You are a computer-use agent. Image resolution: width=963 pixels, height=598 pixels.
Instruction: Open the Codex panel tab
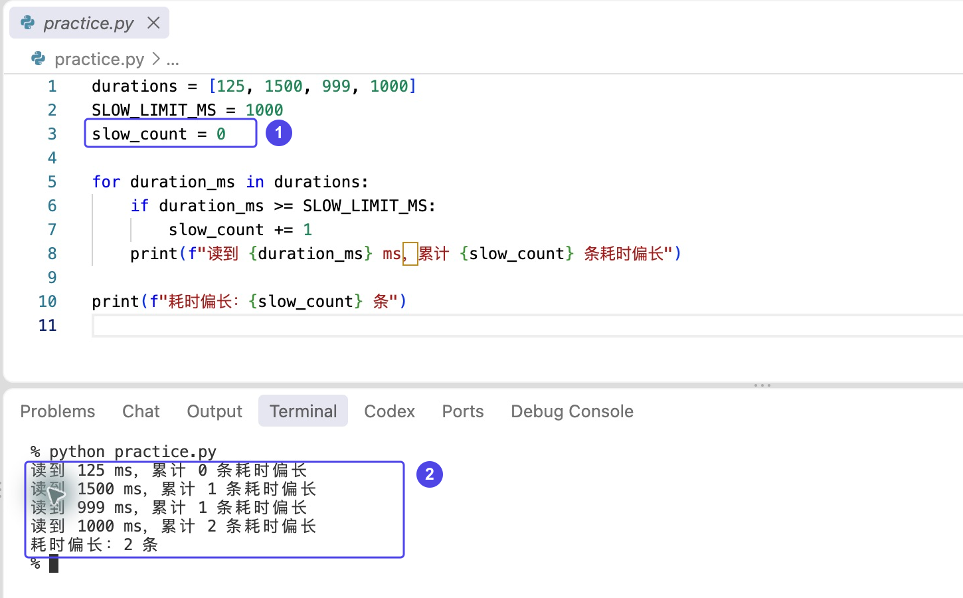(x=389, y=411)
